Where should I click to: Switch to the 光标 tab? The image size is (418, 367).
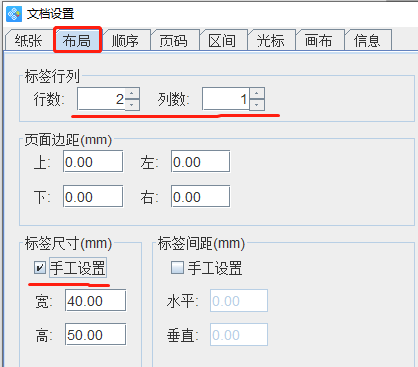(x=271, y=41)
